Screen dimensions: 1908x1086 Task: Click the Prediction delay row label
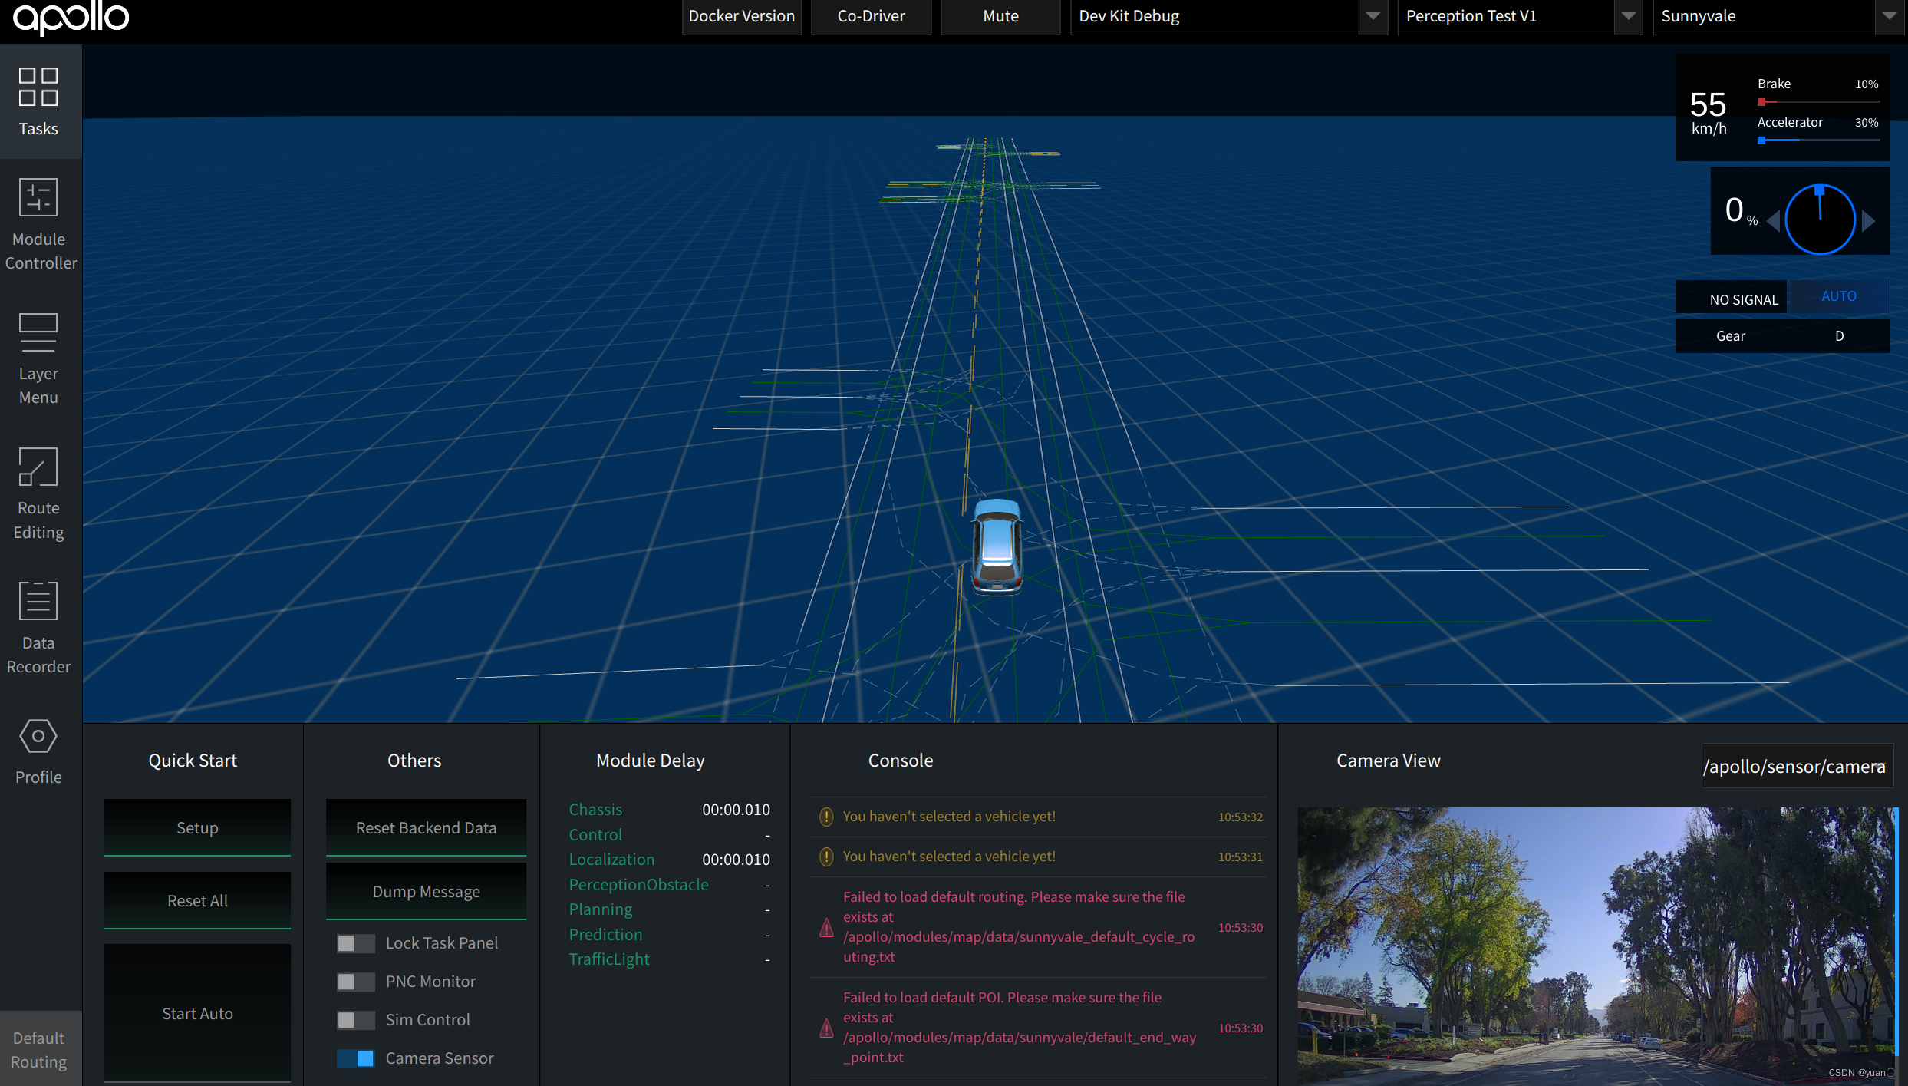point(605,935)
